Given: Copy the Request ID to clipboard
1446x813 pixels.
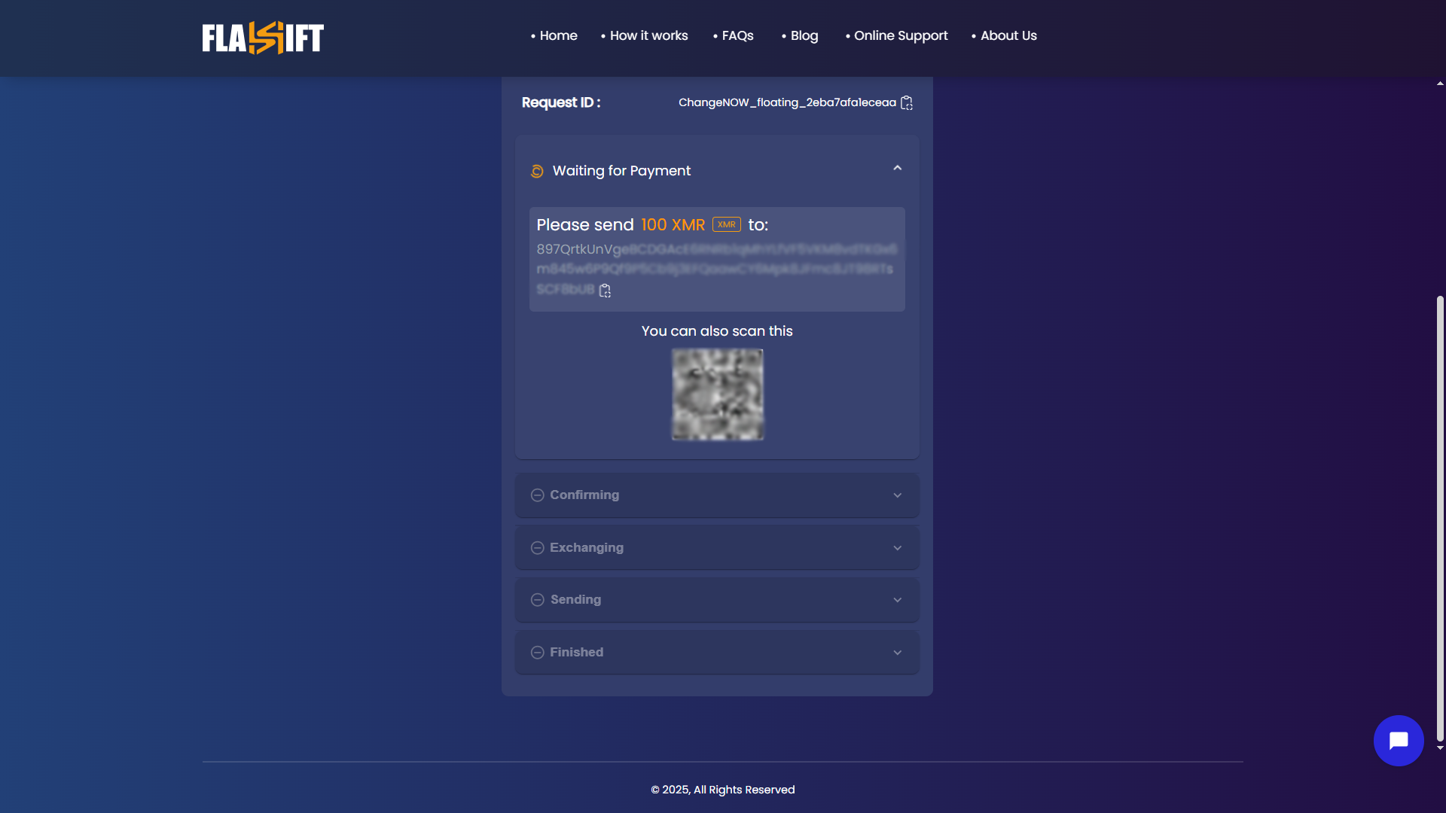Looking at the screenshot, I should click(907, 103).
